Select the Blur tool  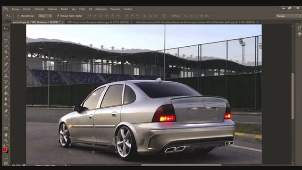[6, 99]
